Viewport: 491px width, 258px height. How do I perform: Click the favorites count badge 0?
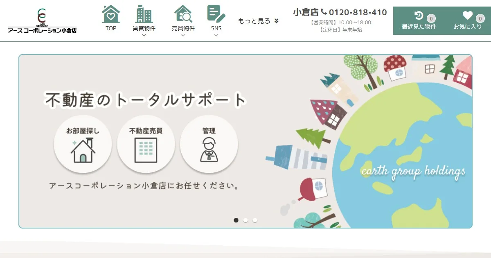[x=480, y=18]
